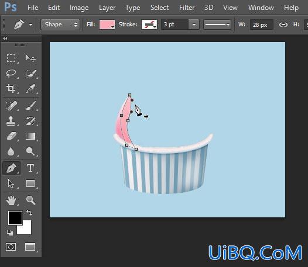
Task: Reset default foreground and background colors
Action: coord(10,233)
